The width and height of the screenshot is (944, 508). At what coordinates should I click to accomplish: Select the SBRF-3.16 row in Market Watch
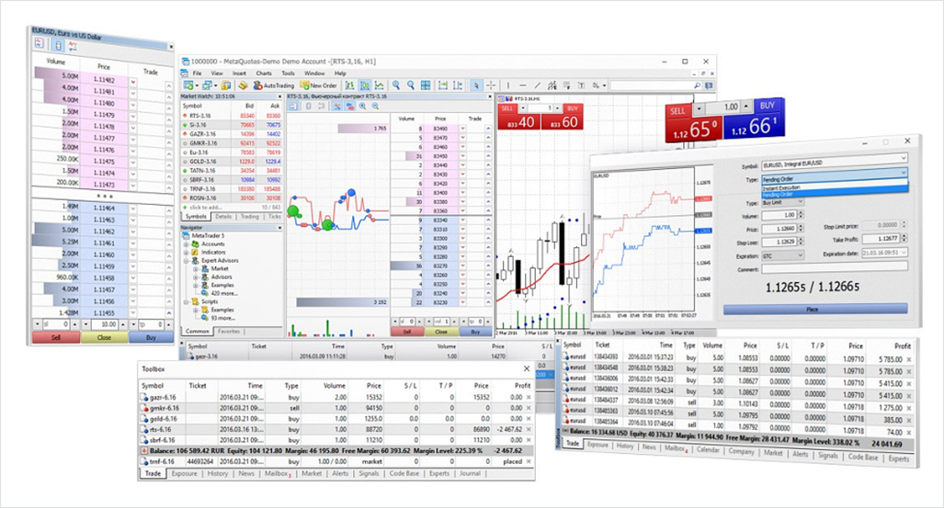pos(232,179)
